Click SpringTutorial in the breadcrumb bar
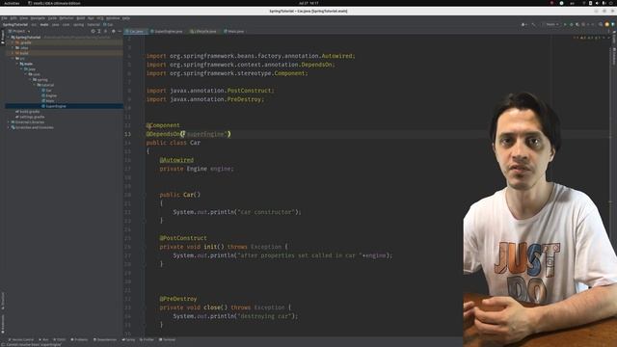The image size is (617, 347). tap(15, 24)
